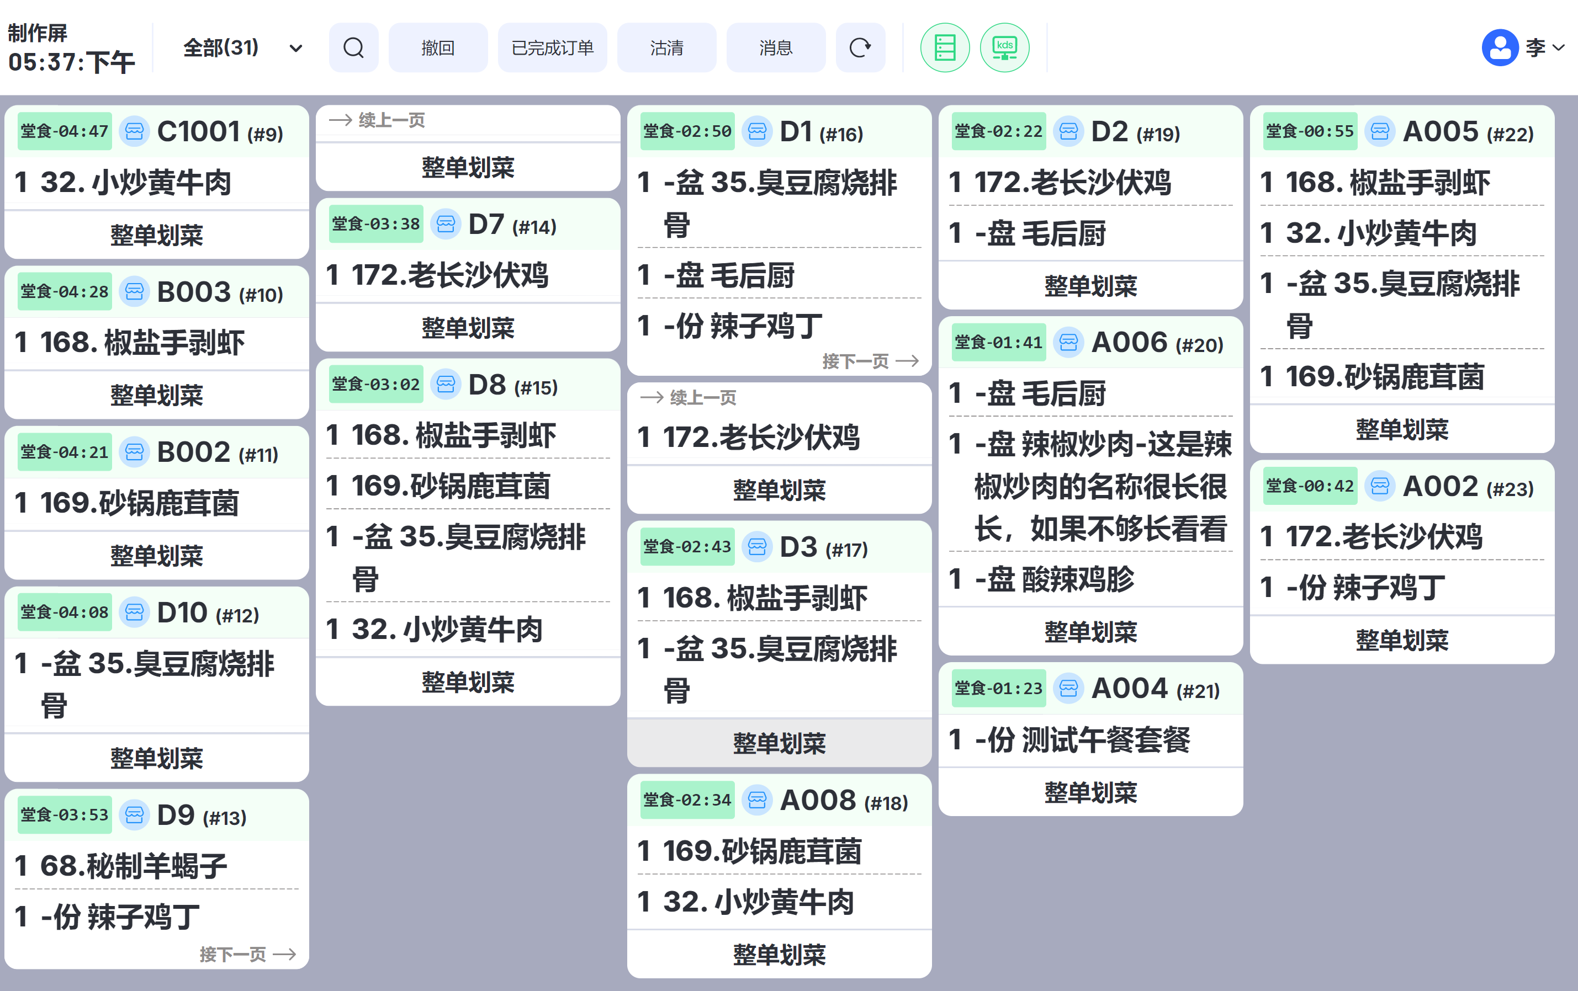Click 整单划菜 on A004 order
1578x991 pixels.
click(1090, 792)
